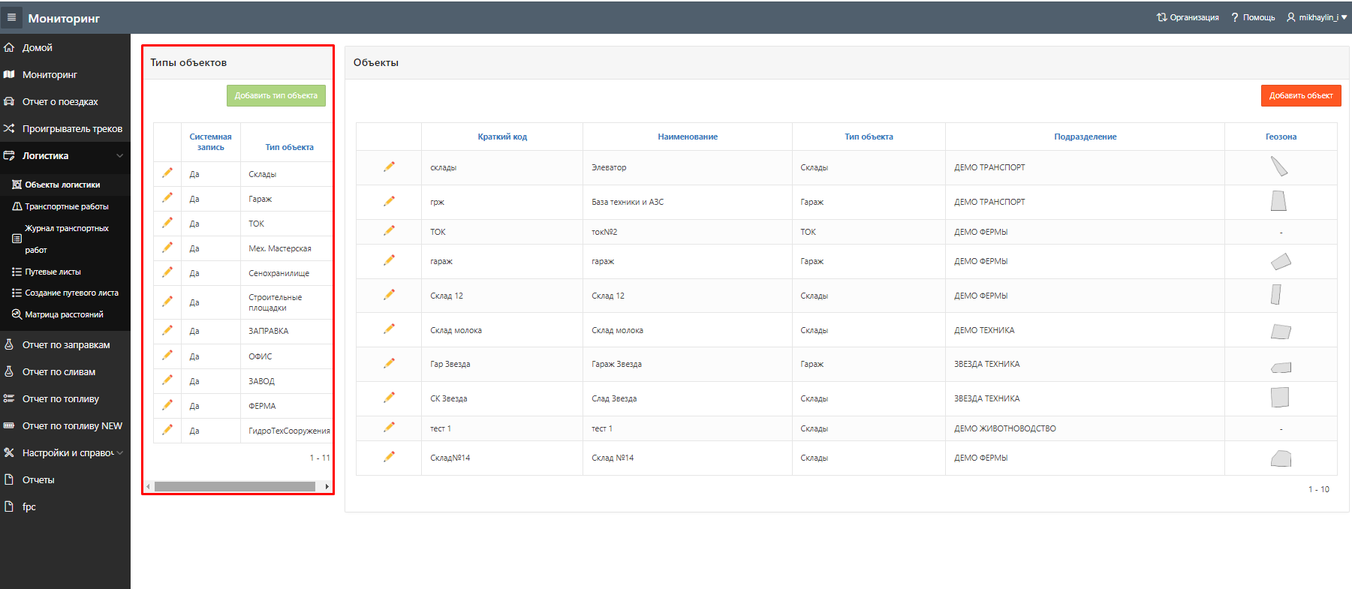Click Добавить объект button
Screen dimensions: 1352x589
1300,95
